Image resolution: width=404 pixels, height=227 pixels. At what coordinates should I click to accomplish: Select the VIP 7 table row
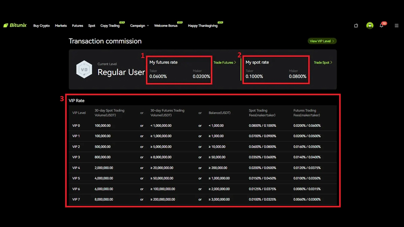(x=202, y=199)
